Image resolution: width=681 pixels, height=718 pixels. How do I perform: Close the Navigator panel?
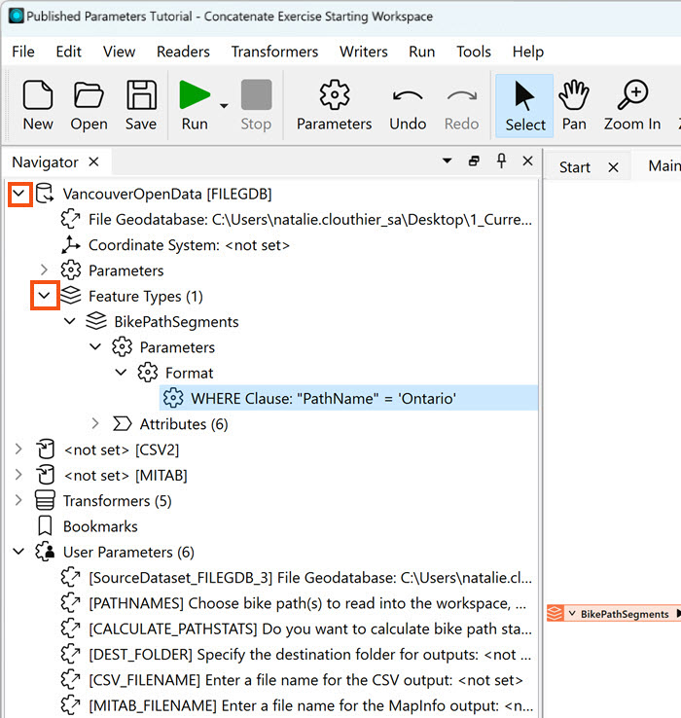pyautogui.click(x=527, y=161)
